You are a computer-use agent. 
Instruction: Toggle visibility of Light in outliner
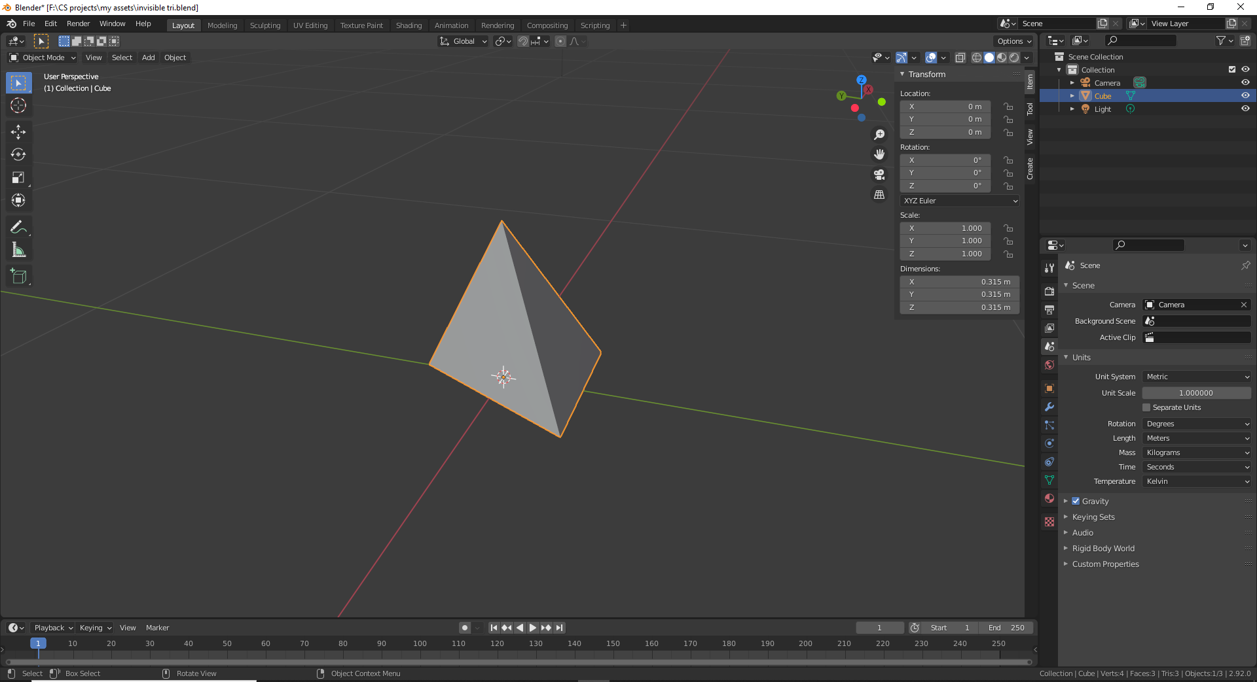[1245, 109]
